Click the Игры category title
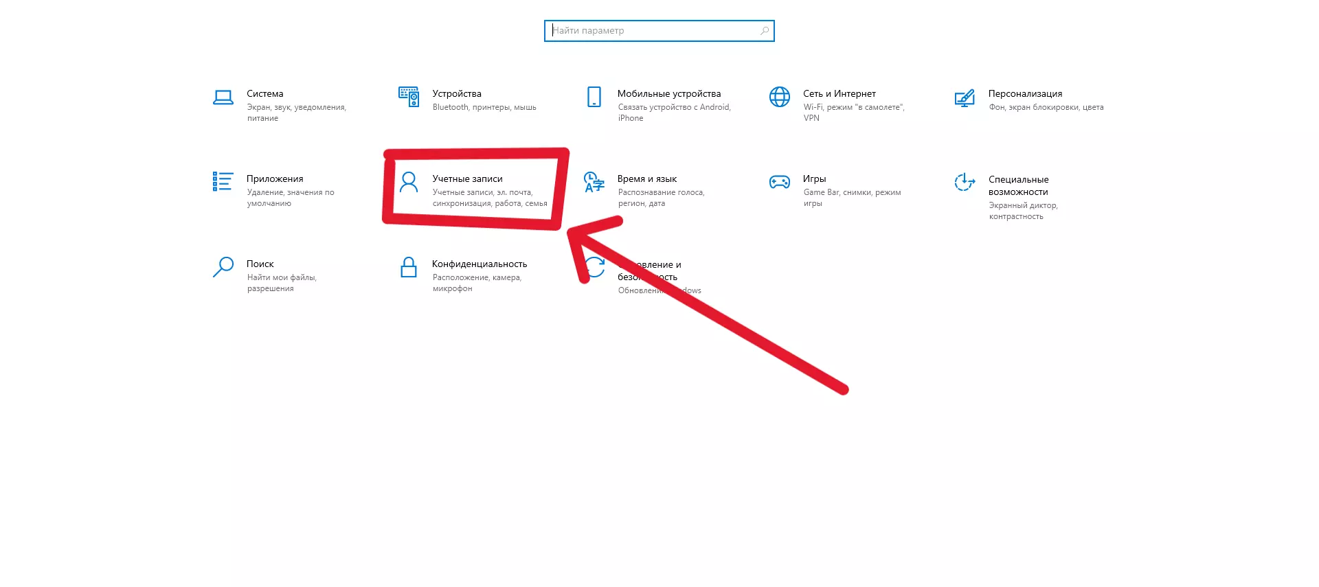 (814, 179)
